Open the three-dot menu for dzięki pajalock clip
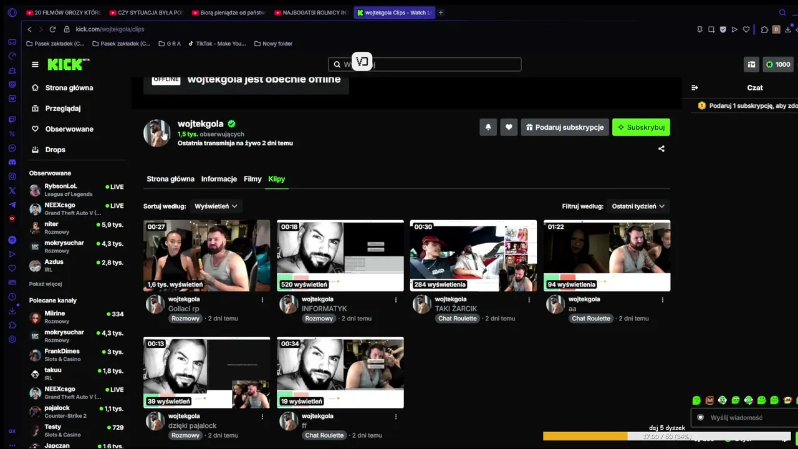Screen dimensions: 798x449 [x=262, y=417]
